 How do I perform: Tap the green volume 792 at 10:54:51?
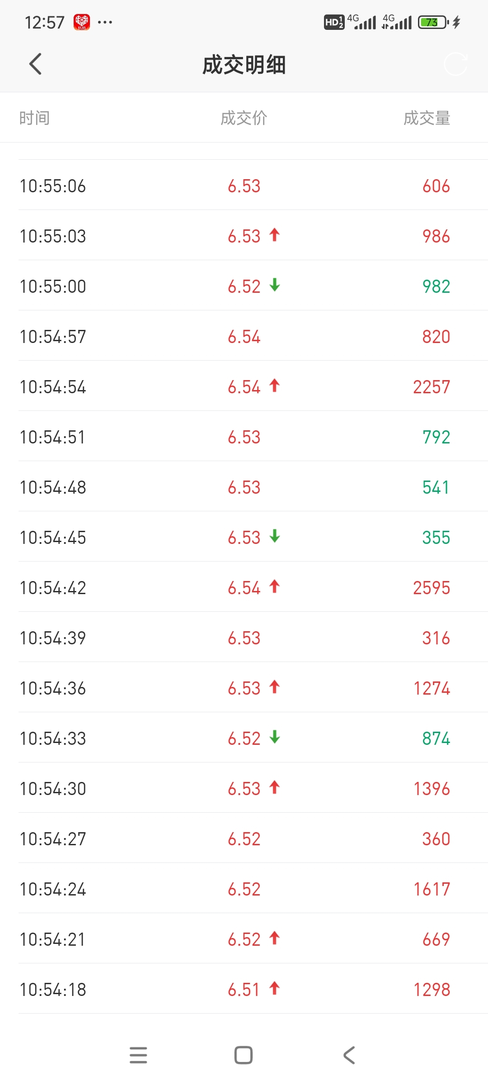(436, 437)
